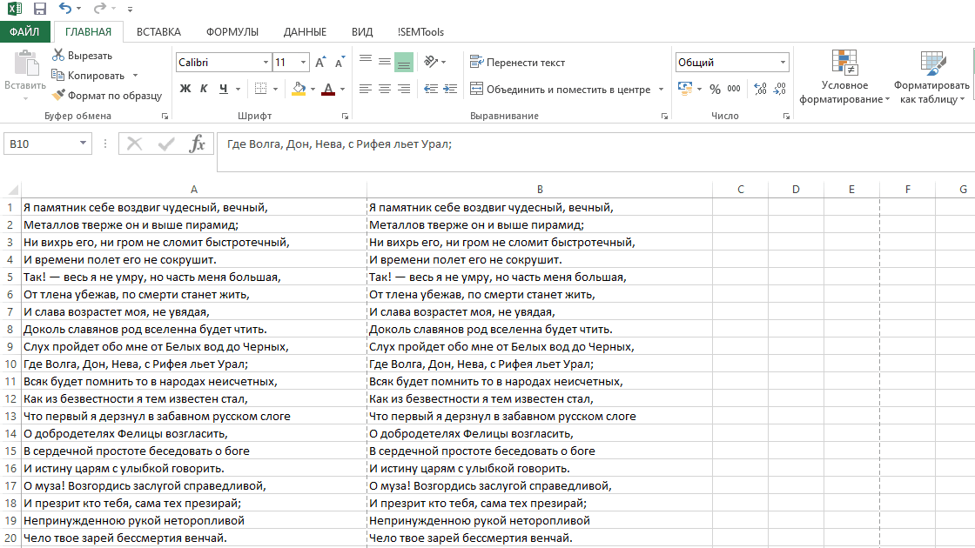This screenshot has height=548, width=975.
Task: Click the Cut (Вырезать) scissors button
Action: click(x=83, y=56)
